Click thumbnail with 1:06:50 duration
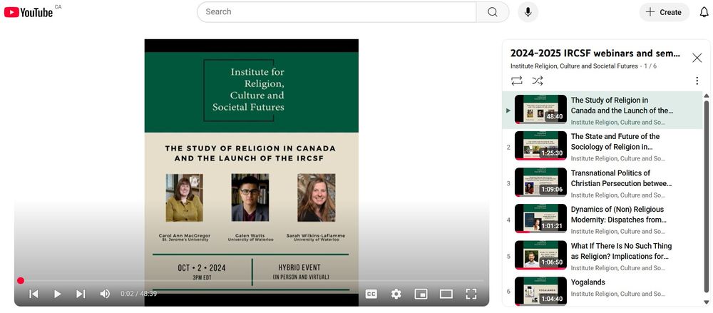Viewport: 713px width, 313px height. (540, 255)
